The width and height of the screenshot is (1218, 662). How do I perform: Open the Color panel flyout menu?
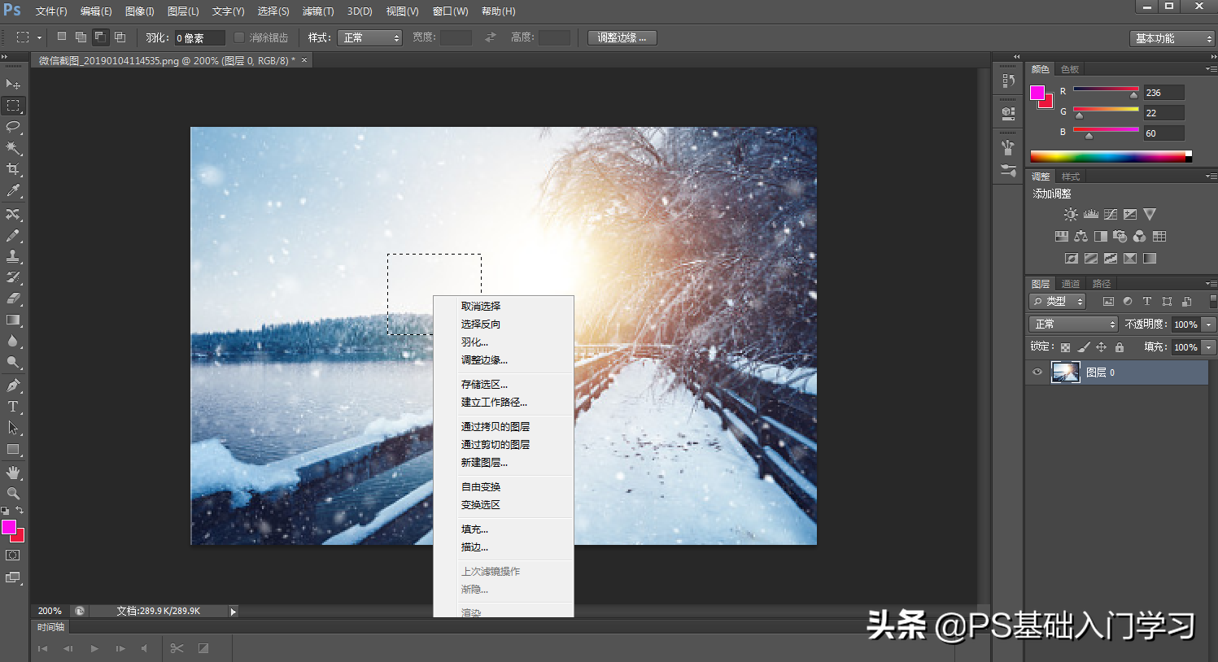[1211, 69]
